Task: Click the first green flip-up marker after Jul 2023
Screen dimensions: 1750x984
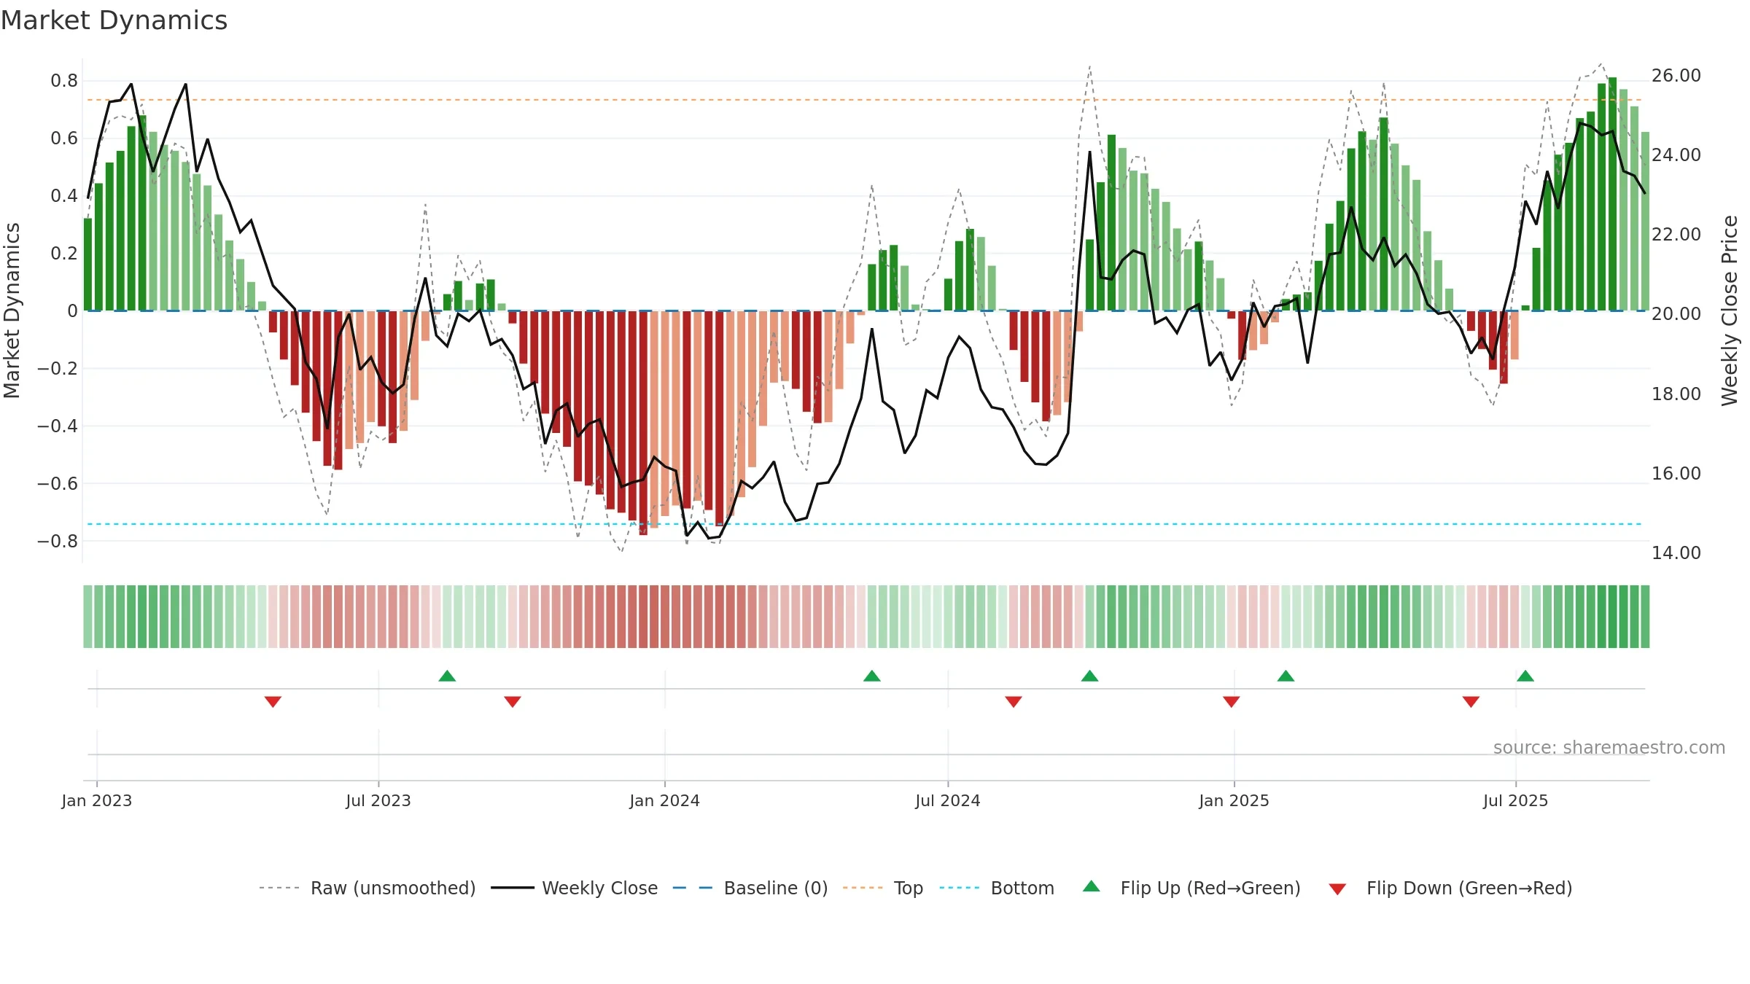Action: click(447, 676)
